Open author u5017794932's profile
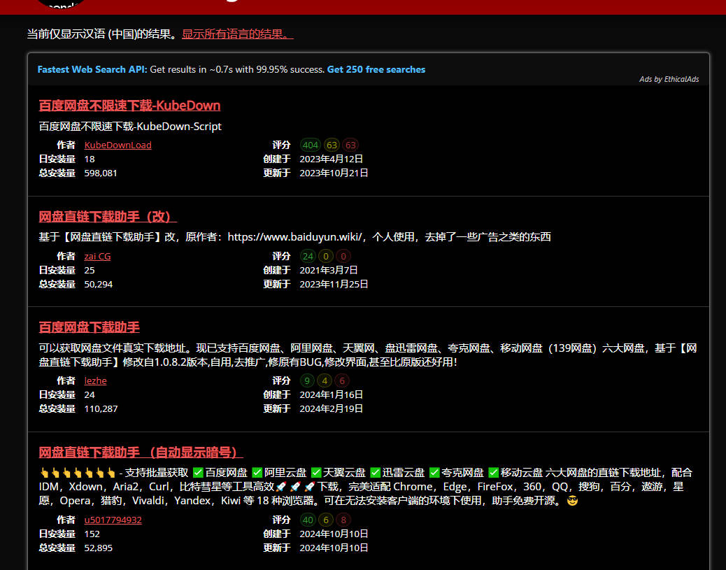The image size is (726, 570). tap(113, 520)
